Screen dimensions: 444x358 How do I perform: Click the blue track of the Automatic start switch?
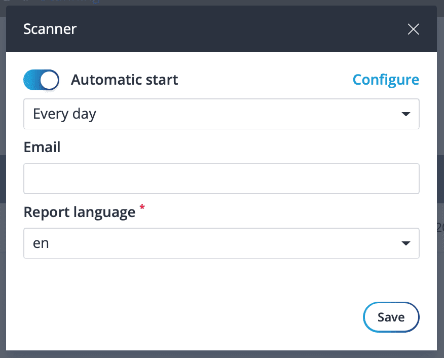click(x=32, y=80)
